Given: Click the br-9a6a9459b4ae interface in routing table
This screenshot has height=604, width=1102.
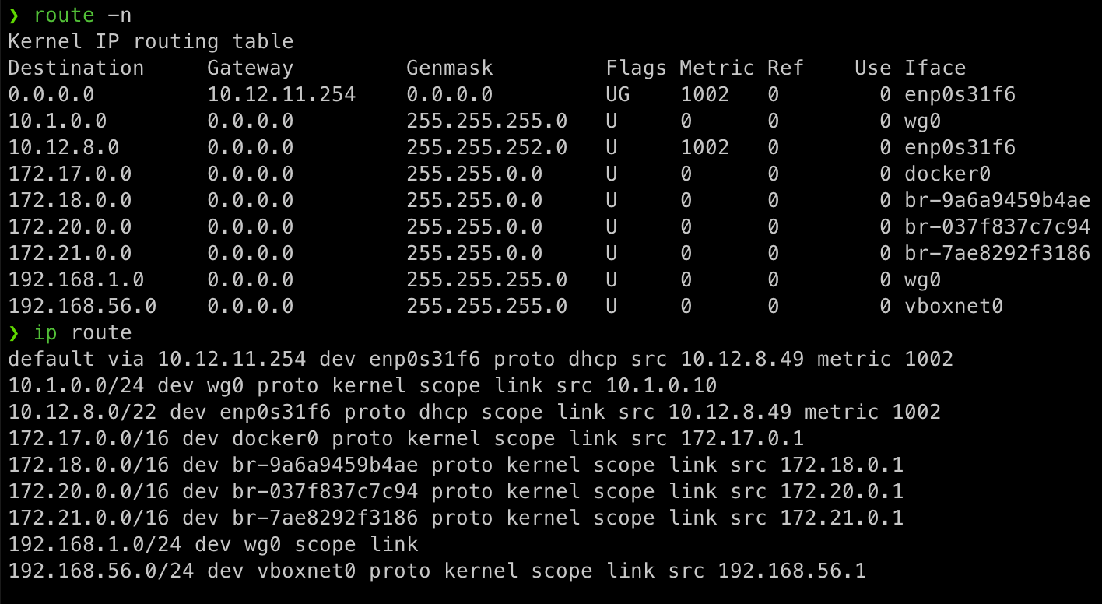Looking at the screenshot, I should (x=998, y=201).
